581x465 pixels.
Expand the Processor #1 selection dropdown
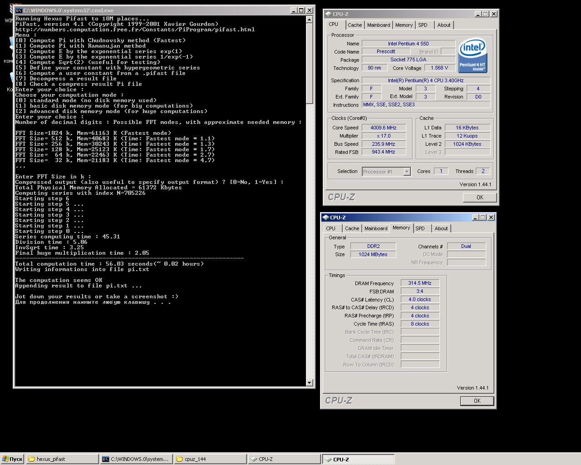(407, 172)
